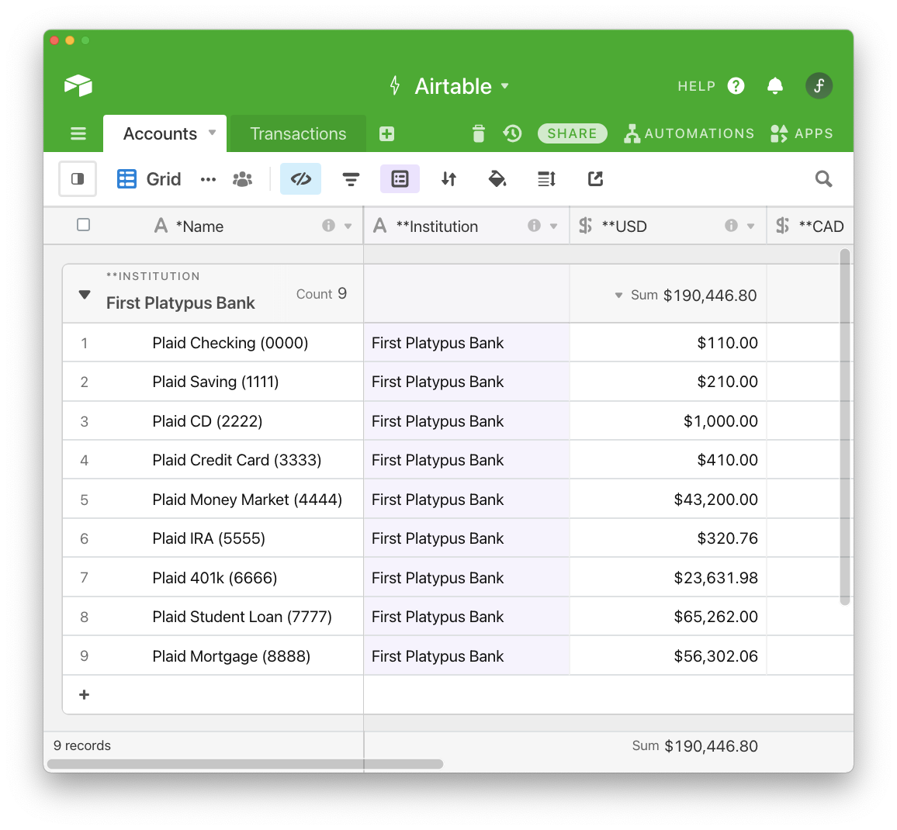This screenshot has width=897, height=830.
Task: Select the Plaid CD (2222) cell
Action: tap(230, 421)
